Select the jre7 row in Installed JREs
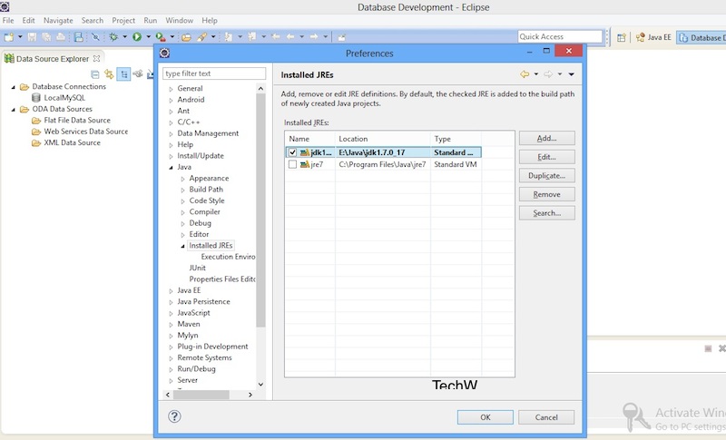 (x=383, y=164)
